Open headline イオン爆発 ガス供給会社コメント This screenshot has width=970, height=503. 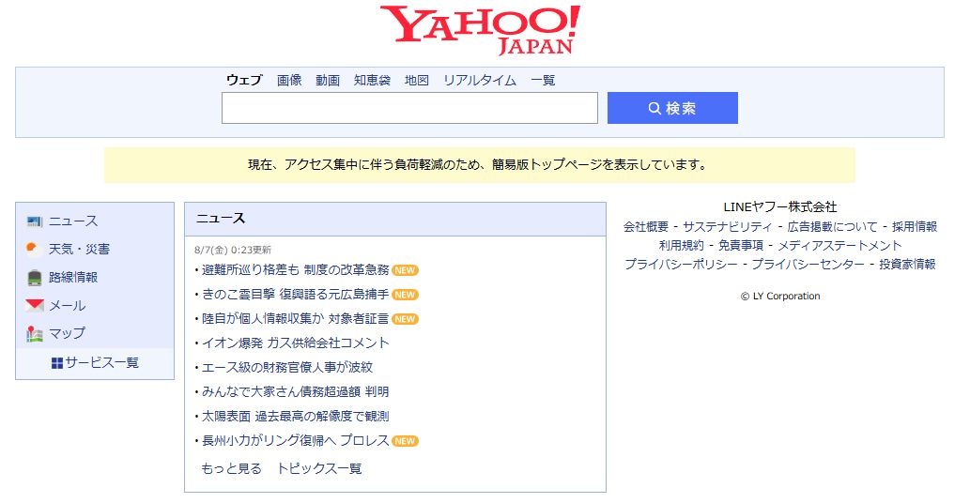pos(296,343)
